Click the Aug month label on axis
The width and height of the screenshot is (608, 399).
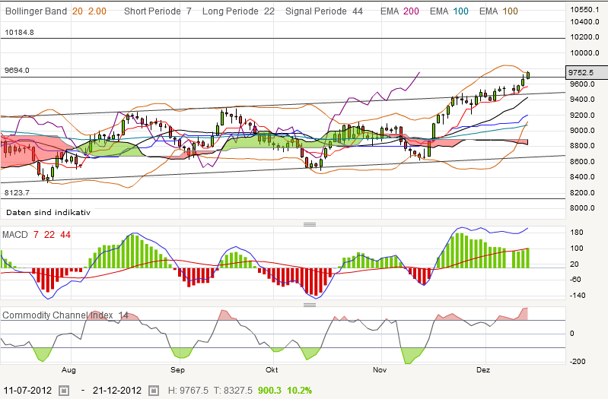tap(68, 370)
